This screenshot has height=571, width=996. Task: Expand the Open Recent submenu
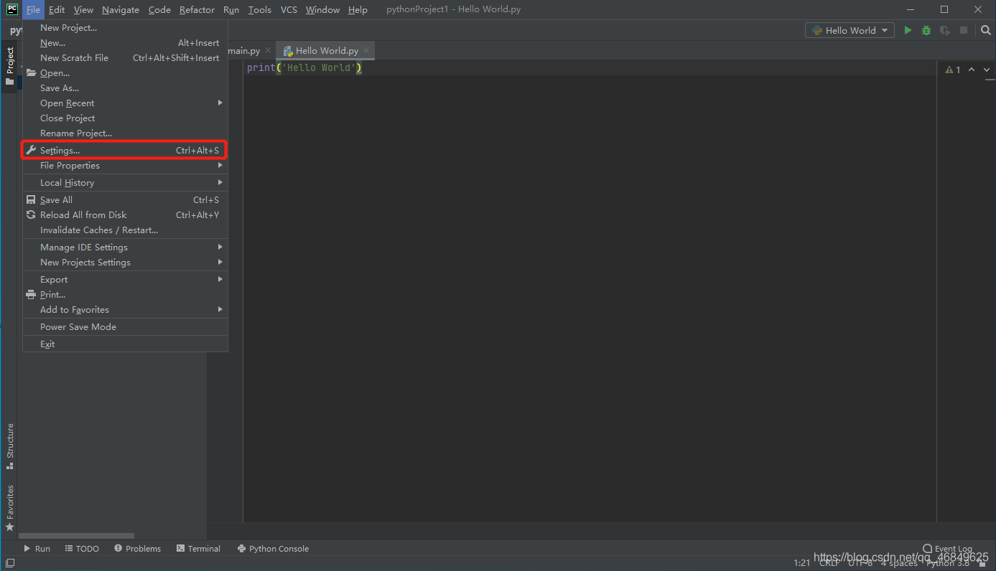[125, 103]
